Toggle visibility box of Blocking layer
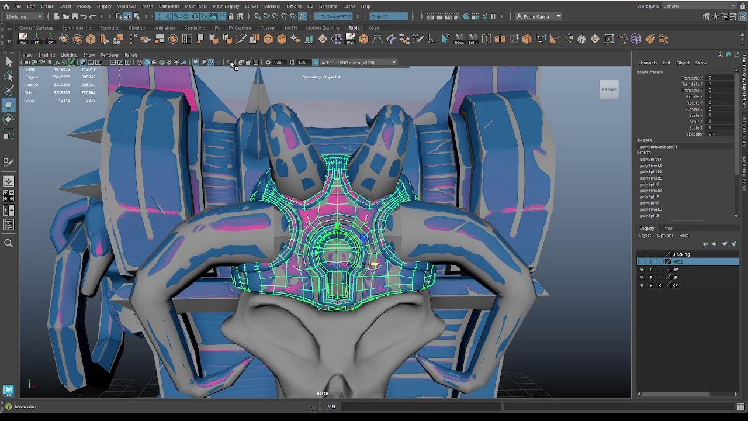Viewport: 748px width, 421px height. pyautogui.click(x=642, y=254)
